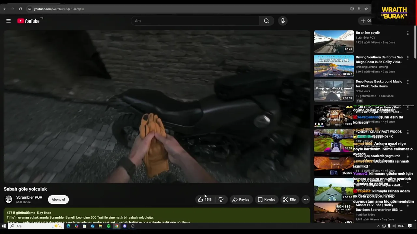
Task: Save the video with Kaydet
Action: pyautogui.click(x=266, y=200)
